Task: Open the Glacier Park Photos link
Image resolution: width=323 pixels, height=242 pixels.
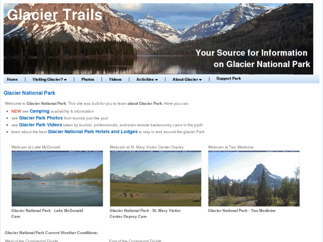Action: 41,118
